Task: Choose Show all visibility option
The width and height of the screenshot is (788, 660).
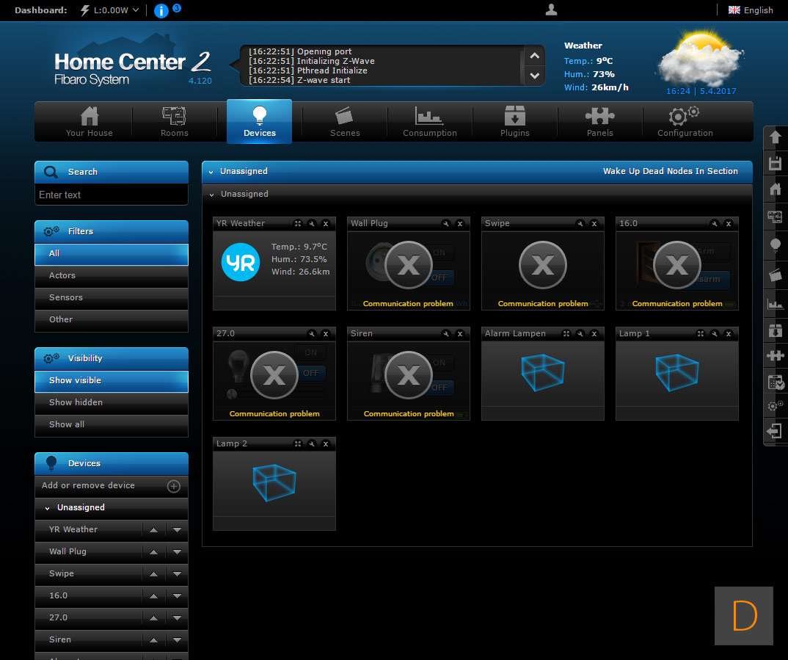Action: tap(111, 425)
